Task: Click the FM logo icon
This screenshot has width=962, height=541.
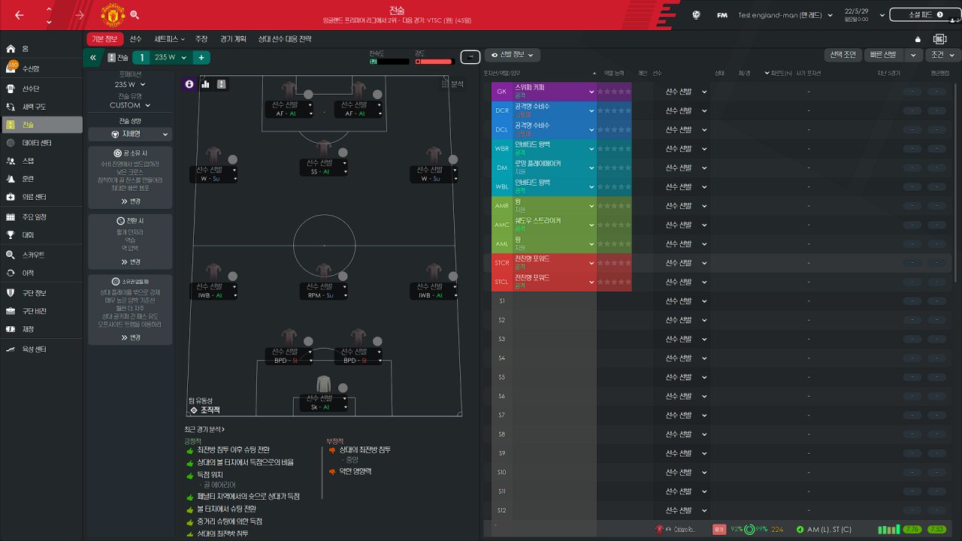Action: (x=722, y=15)
